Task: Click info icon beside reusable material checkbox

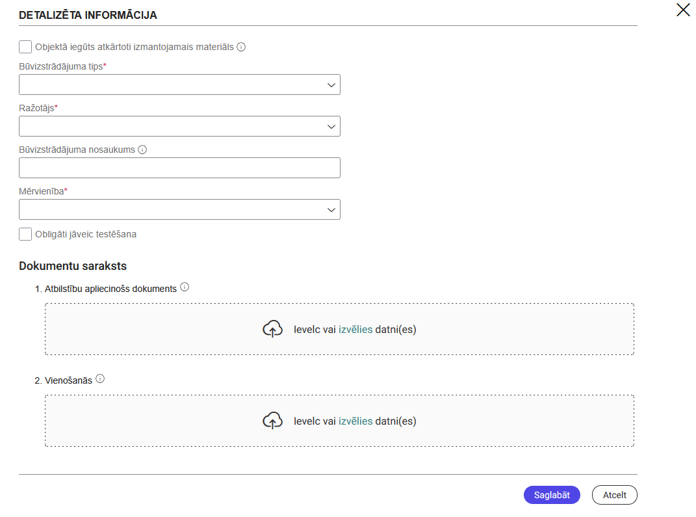Action: click(x=241, y=47)
